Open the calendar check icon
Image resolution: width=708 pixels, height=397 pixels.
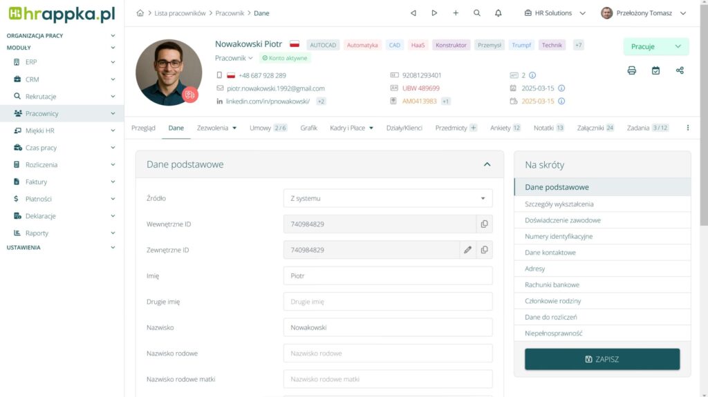(655, 70)
